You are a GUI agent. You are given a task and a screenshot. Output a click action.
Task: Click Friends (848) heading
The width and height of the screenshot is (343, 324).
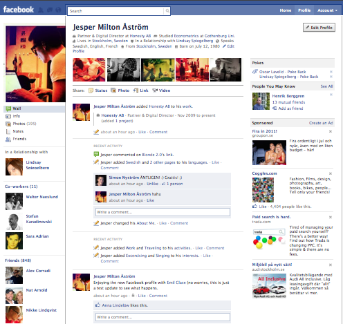coord(18,260)
